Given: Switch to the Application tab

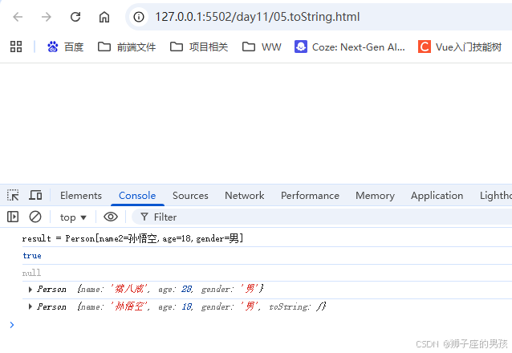Looking at the screenshot, I should pos(437,195).
